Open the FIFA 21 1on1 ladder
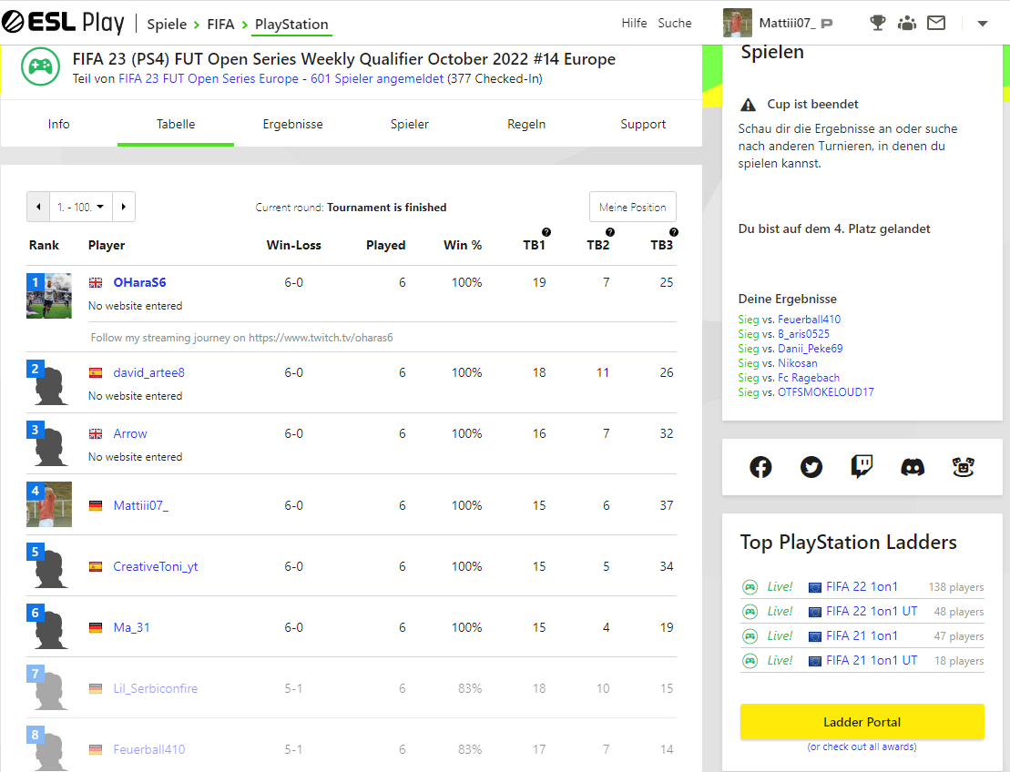This screenshot has height=772, width=1010. point(862,635)
